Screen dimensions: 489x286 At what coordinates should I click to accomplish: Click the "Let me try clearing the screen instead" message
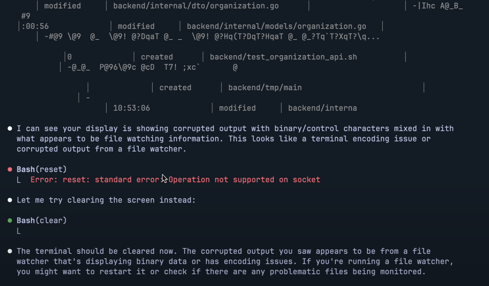[x=106, y=200]
